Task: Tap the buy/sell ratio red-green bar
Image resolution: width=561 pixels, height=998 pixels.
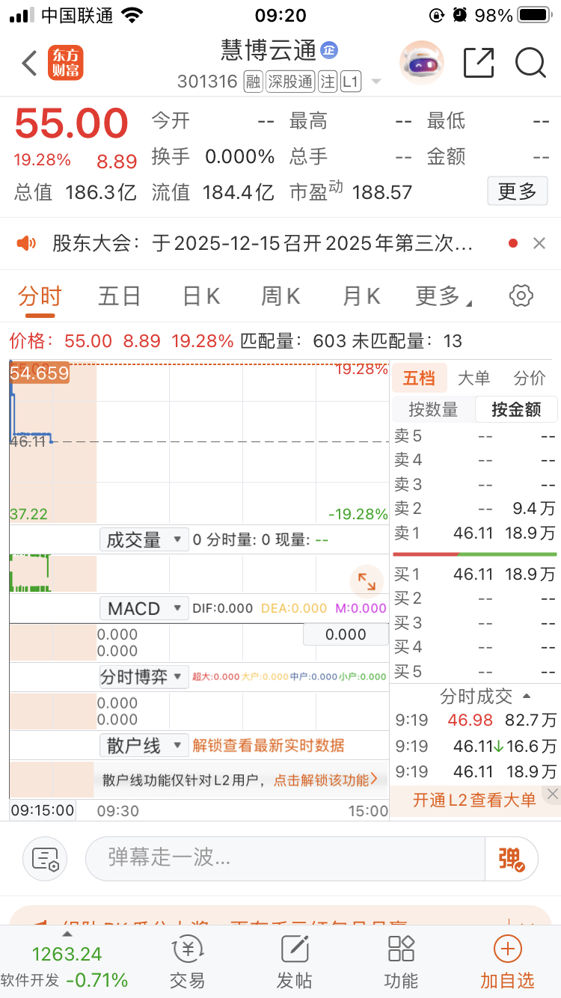Action: tap(475, 554)
